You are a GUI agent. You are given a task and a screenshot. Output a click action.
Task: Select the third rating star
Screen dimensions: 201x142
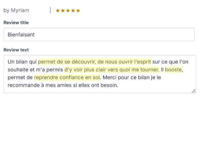click(x=68, y=10)
